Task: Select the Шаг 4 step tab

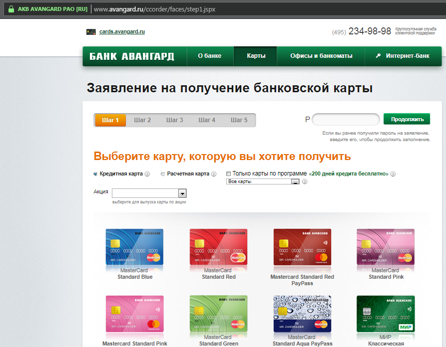Action: tap(207, 120)
